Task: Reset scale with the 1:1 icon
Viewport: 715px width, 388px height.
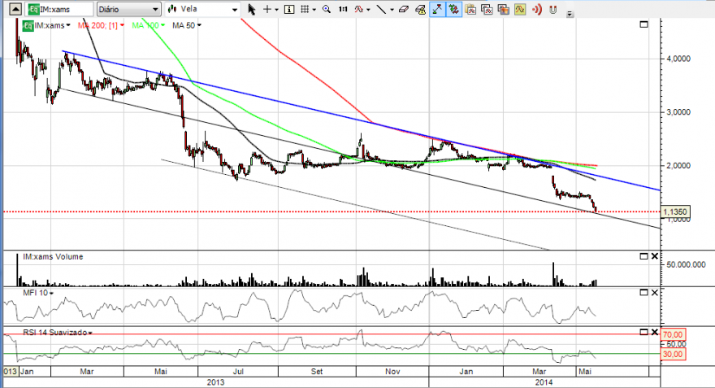Action: (343, 9)
